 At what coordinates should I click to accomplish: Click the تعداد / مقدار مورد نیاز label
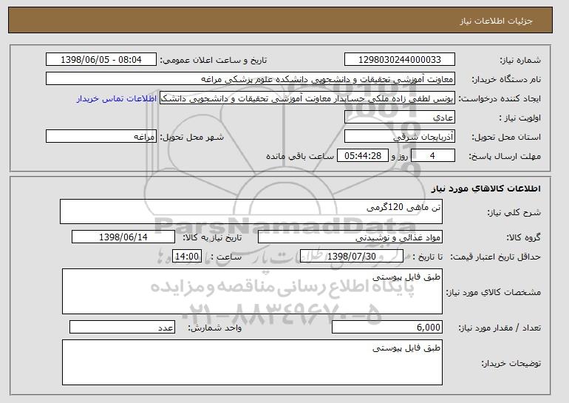pos(500,328)
